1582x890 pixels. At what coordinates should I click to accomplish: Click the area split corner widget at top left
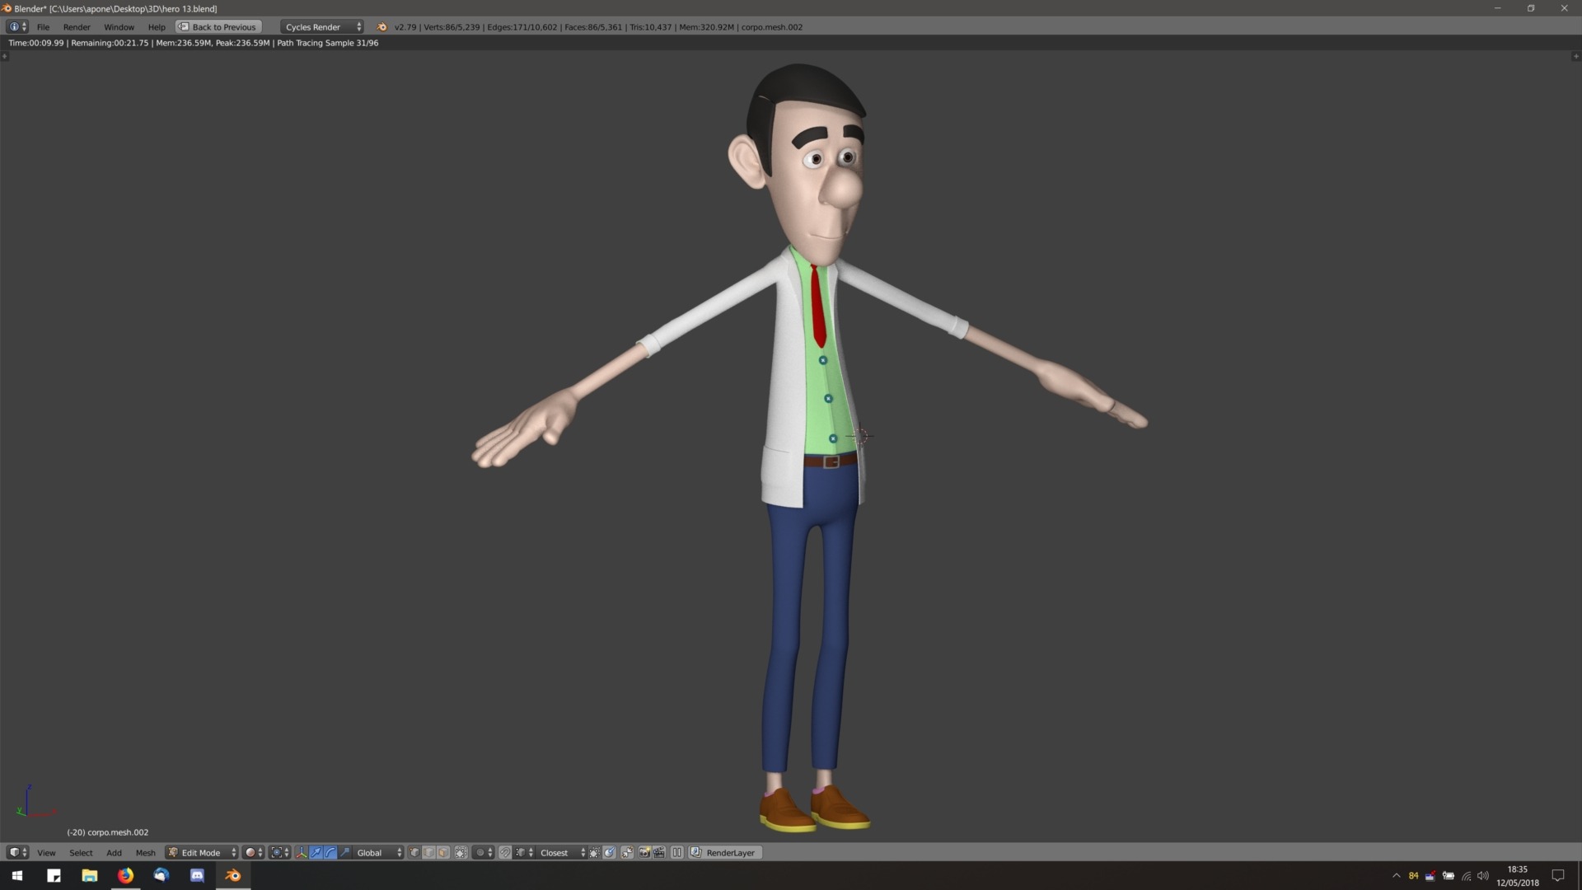tap(5, 56)
